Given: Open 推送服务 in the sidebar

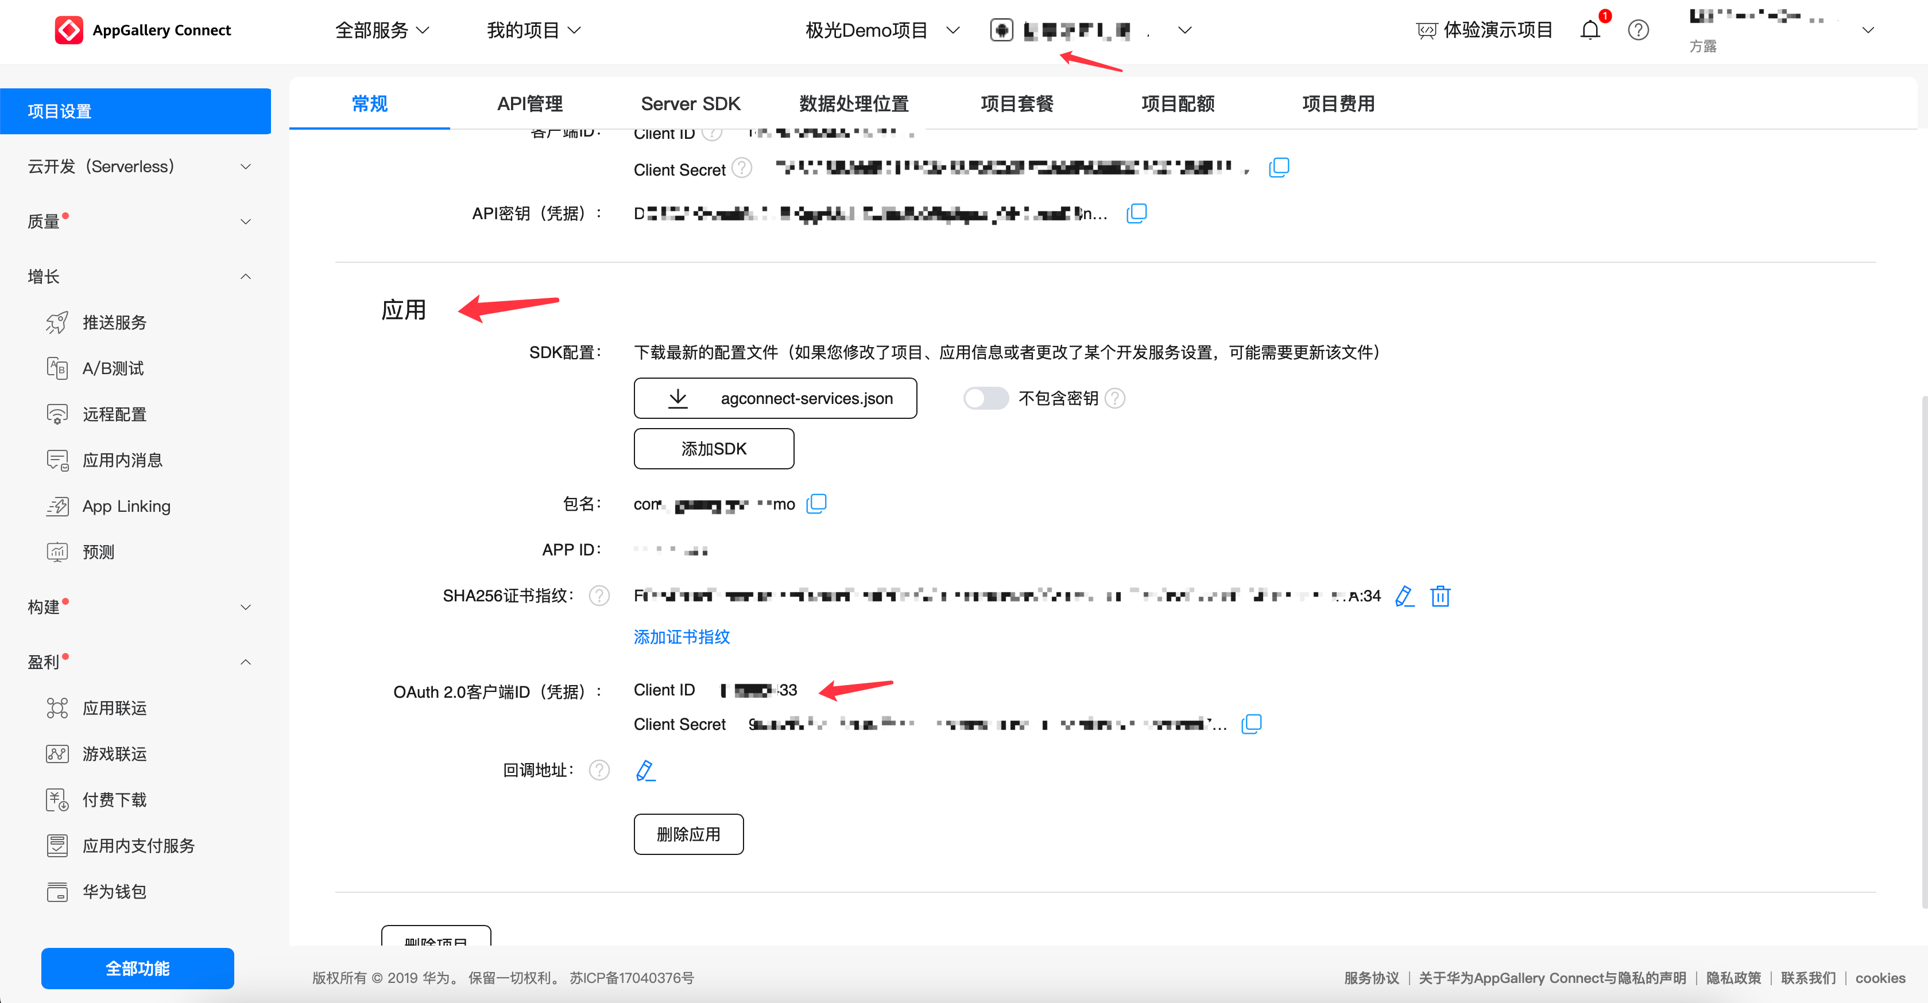Looking at the screenshot, I should pyautogui.click(x=114, y=322).
